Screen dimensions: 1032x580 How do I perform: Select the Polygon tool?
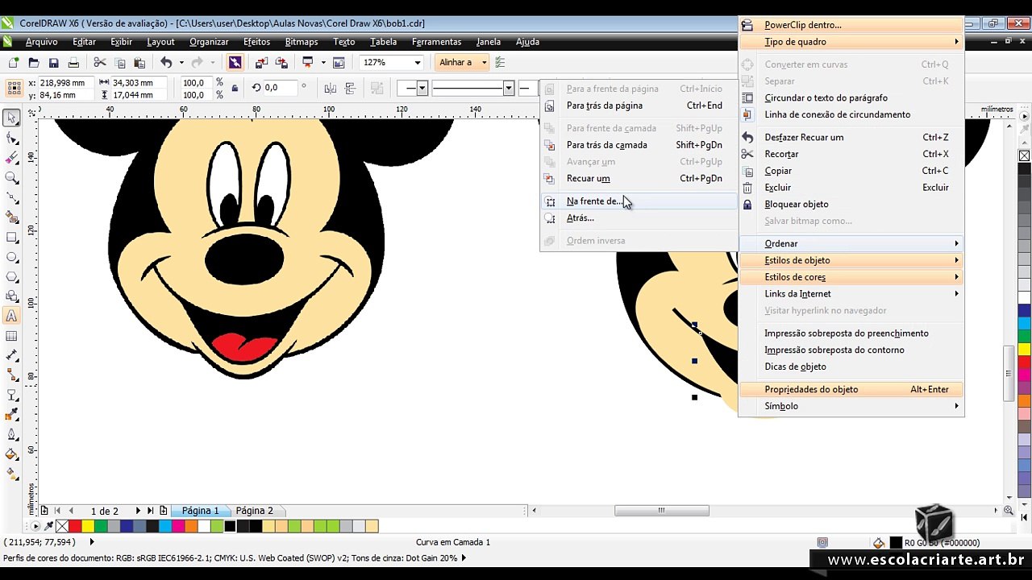pos(11,277)
